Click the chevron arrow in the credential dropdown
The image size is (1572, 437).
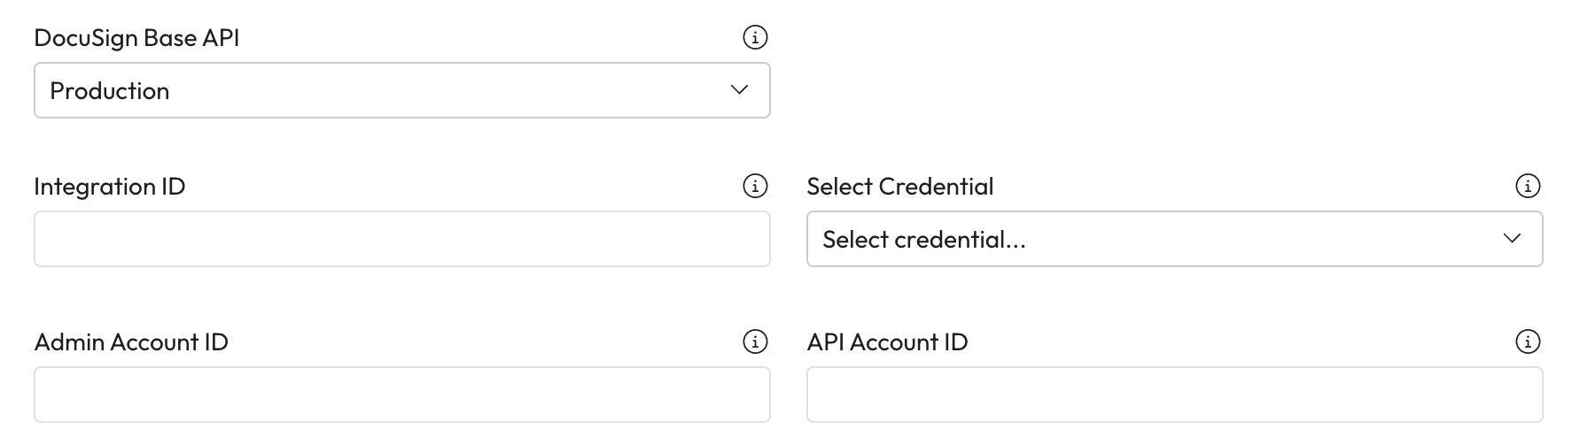point(1512,239)
